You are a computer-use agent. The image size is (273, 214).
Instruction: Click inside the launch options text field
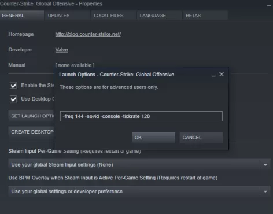(x=141, y=116)
